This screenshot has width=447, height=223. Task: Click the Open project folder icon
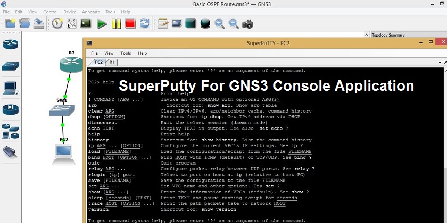(25, 23)
